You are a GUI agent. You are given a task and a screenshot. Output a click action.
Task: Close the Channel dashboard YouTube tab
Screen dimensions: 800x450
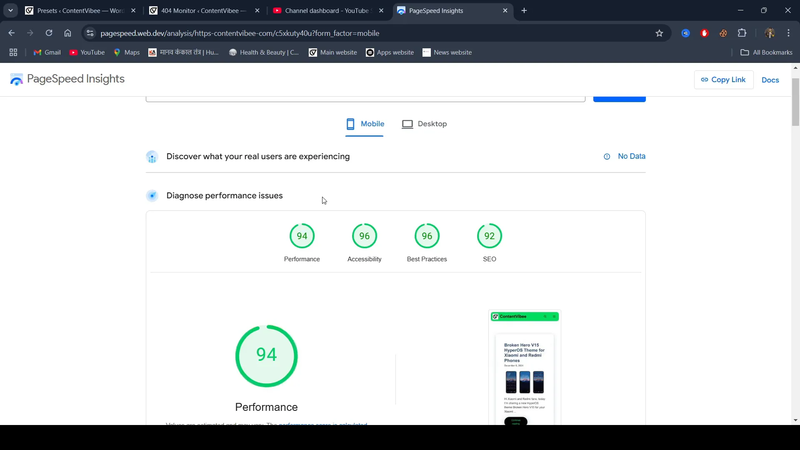[381, 10]
